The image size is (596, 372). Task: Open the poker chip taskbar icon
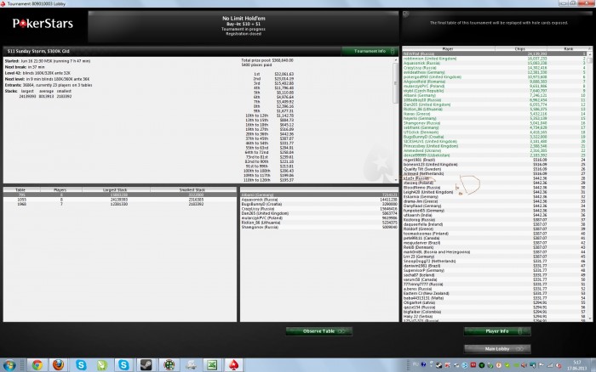point(169,365)
